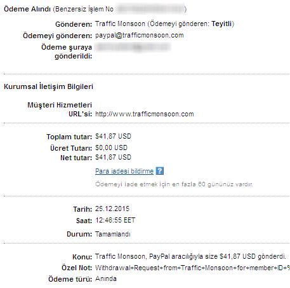The height and width of the screenshot is (288, 290).
Task: Click the http://www.trafficmonsoon.com URL text
Action: pyautogui.click(x=145, y=114)
